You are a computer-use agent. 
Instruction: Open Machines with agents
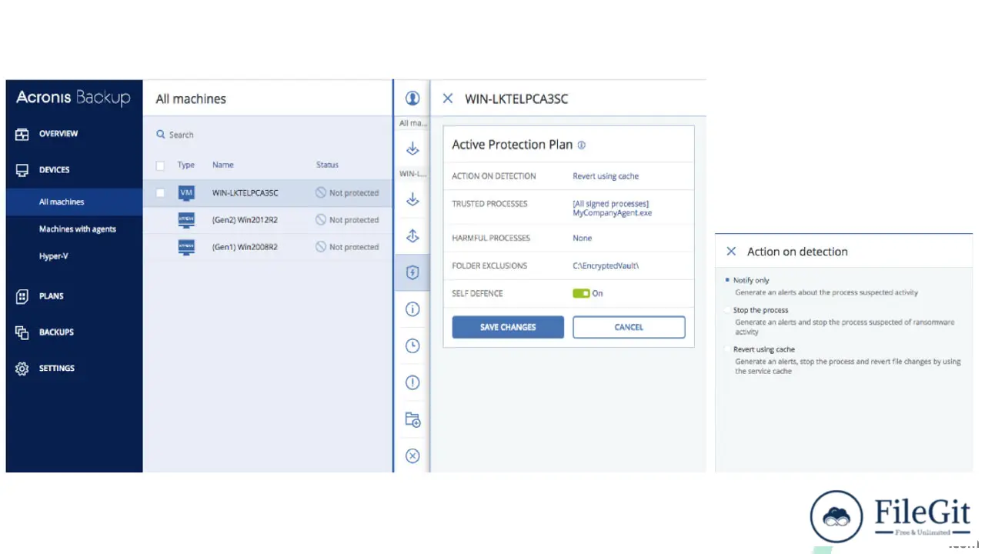(x=77, y=229)
